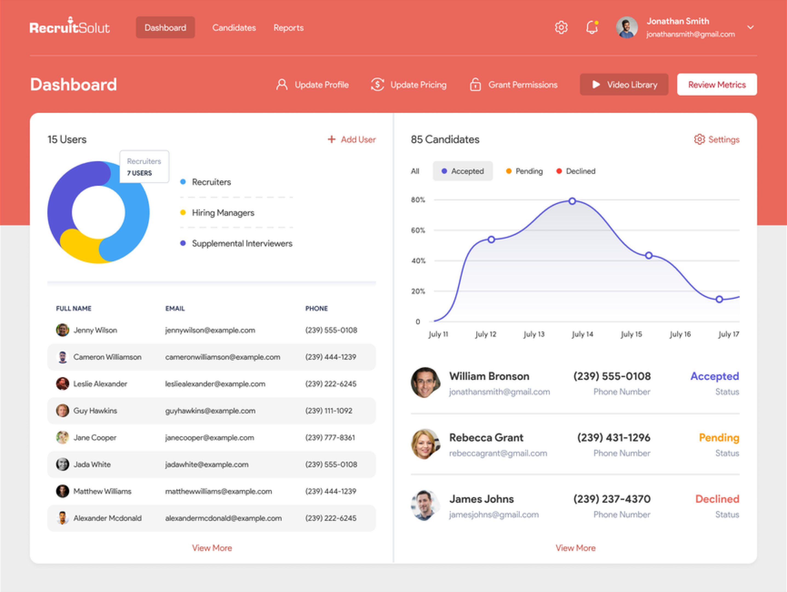The height and width of the screenshot is (592, 787).
Task: Click the July 14 chart data point
Action: [x=572, y=201]
